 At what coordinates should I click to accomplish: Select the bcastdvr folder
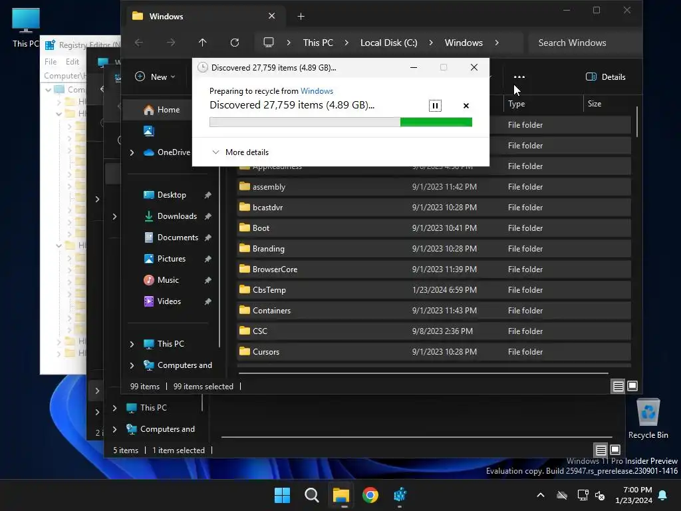[434, 208]
